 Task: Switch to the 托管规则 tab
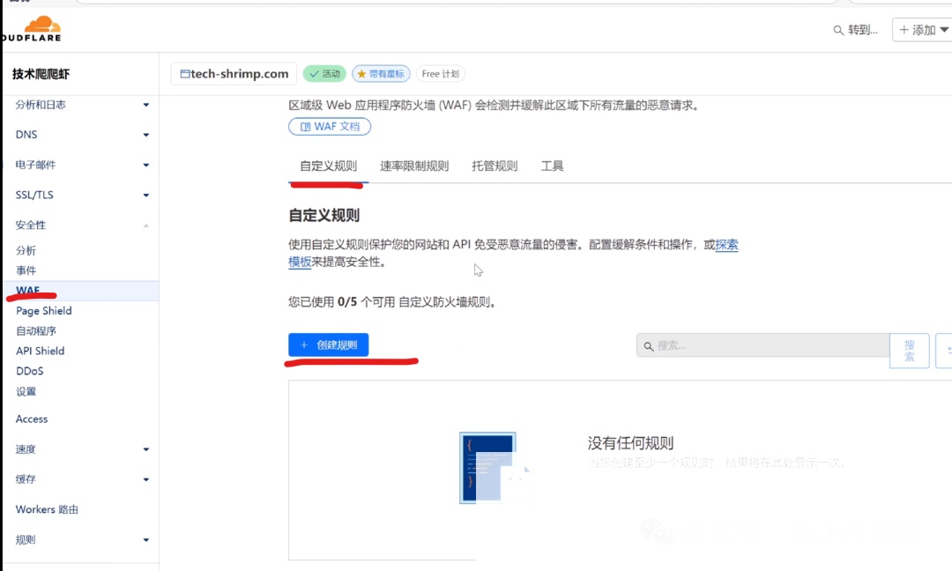pos(495,166)
